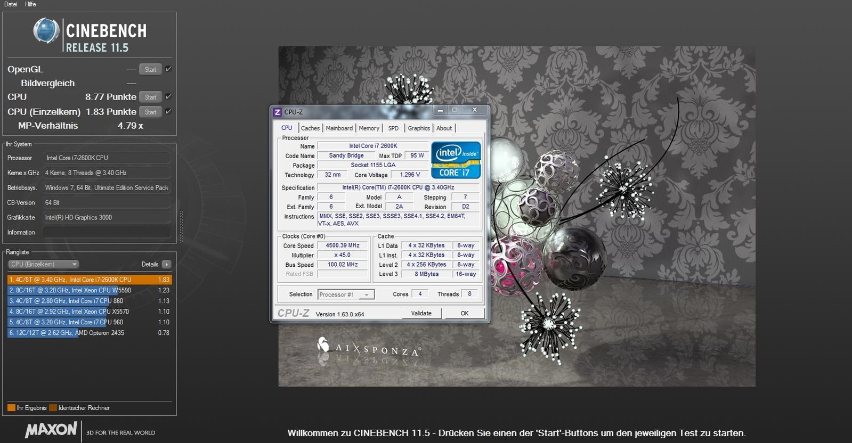852x443 pixels.
Task: Switch to the Graphics tab in CPU-Z
Action: click(x=419, y=128)
